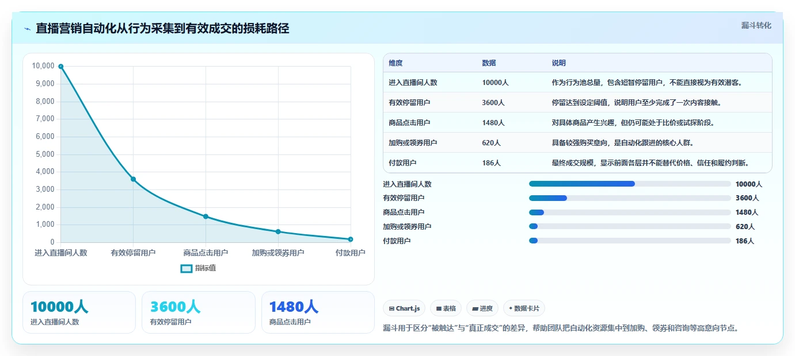Click the description starting 最终成交规模
Image resolution: width=795 pixels, height=356 pixels.
coord(652,163)
